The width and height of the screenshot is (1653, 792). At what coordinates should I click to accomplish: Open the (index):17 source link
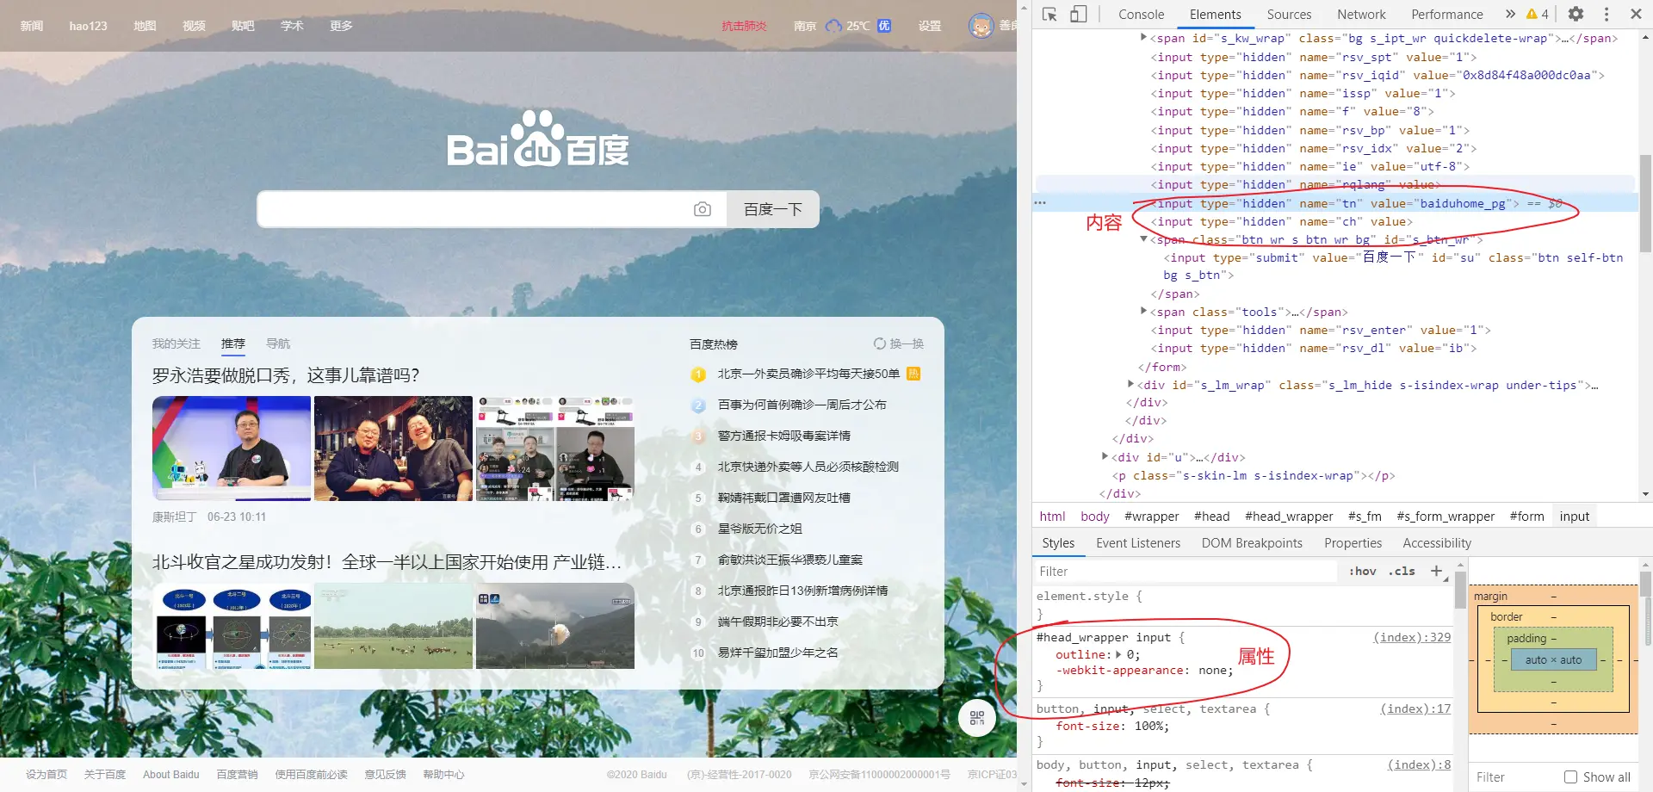[x=1415, y=708]
